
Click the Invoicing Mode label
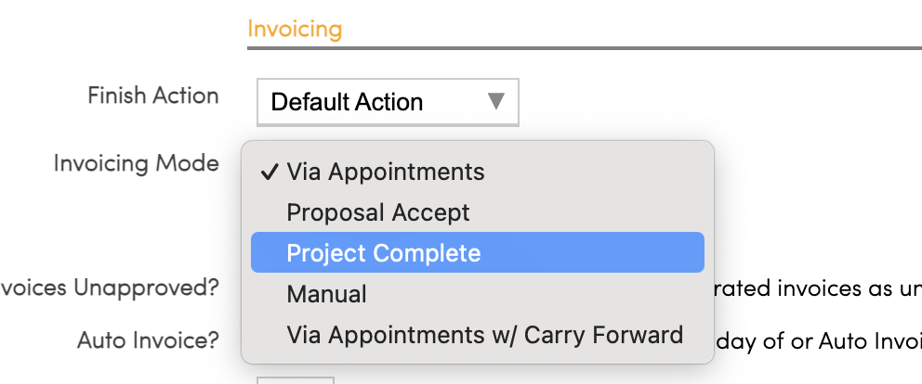pyautogui.click(x=137, y=163)
